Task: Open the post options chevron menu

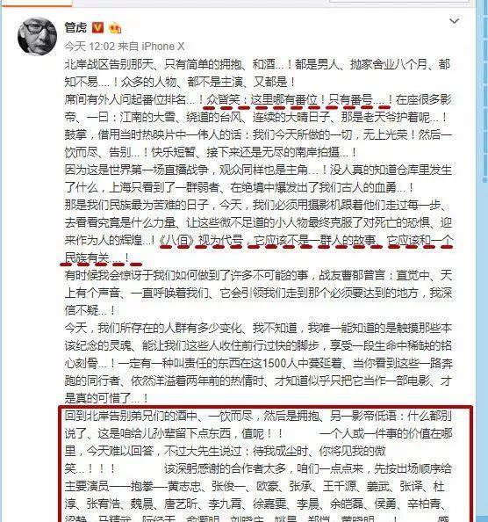Action: click(x=454, y=21)
